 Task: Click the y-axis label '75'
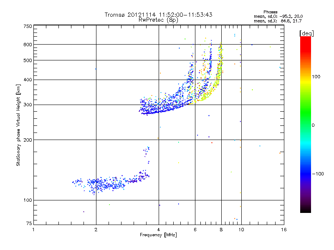(x=29, y=223)
